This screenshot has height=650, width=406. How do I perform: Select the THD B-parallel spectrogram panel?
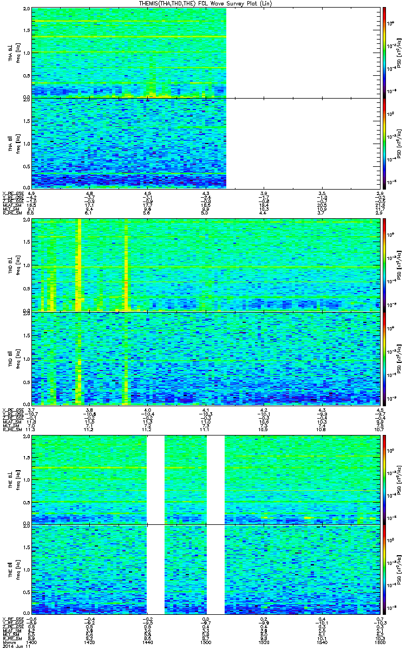pyautogui.click(x=206, y=358)
